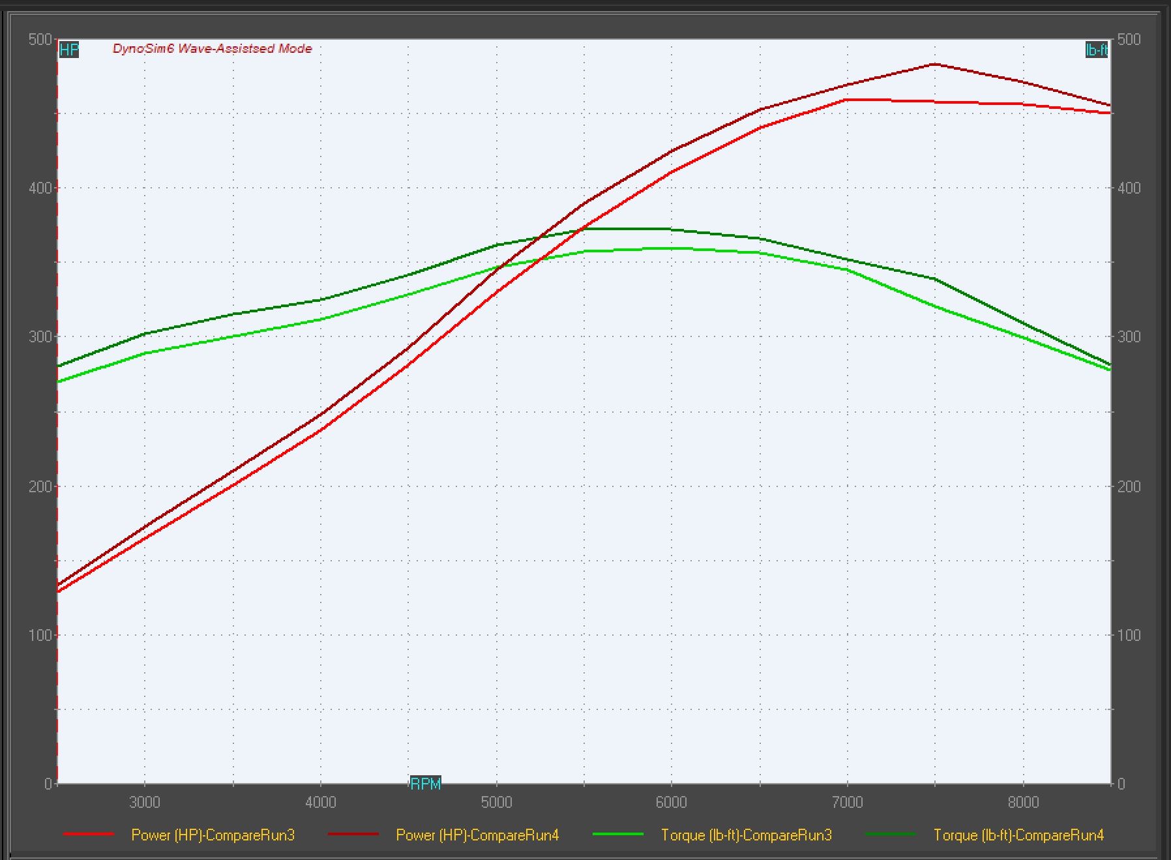Click the bright green Torque CompareRun3 legend line
This screenshot has height=860, width=1171.
[x=617, y=835]
